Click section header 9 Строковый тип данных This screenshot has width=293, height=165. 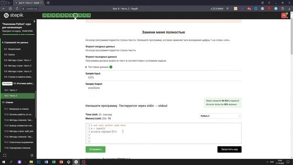(15, 43)
